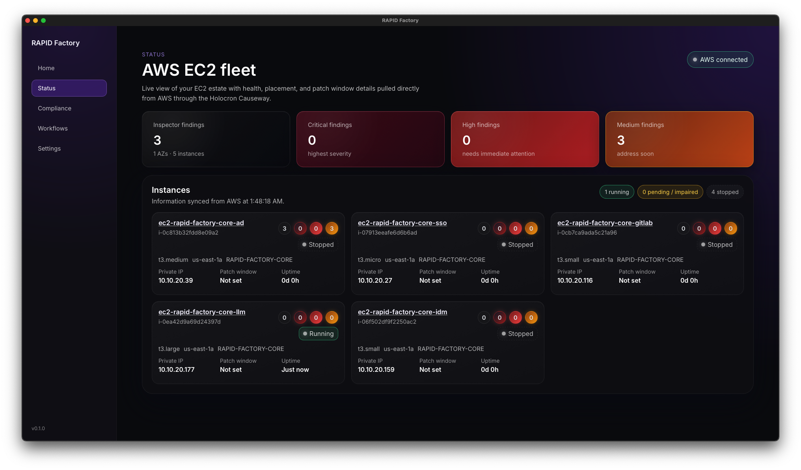
Task: Click total findings badge on core-ad card
Action: click(284, 229)
